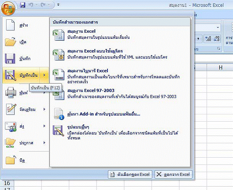
Task: Click the Increase Decimal ribbon icon
Action: point(208,39)
